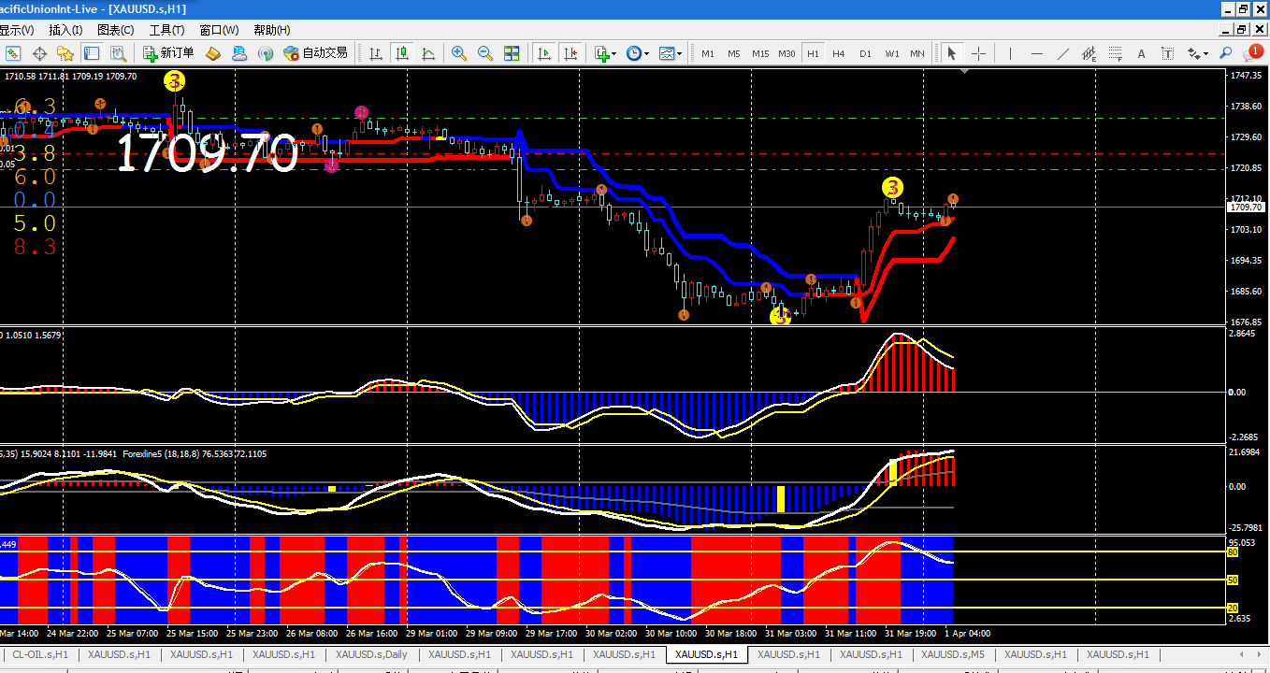This screenshot has width=1270, height=673.
Task: Draw a horizontal line tool
Action: point(1036,53)
